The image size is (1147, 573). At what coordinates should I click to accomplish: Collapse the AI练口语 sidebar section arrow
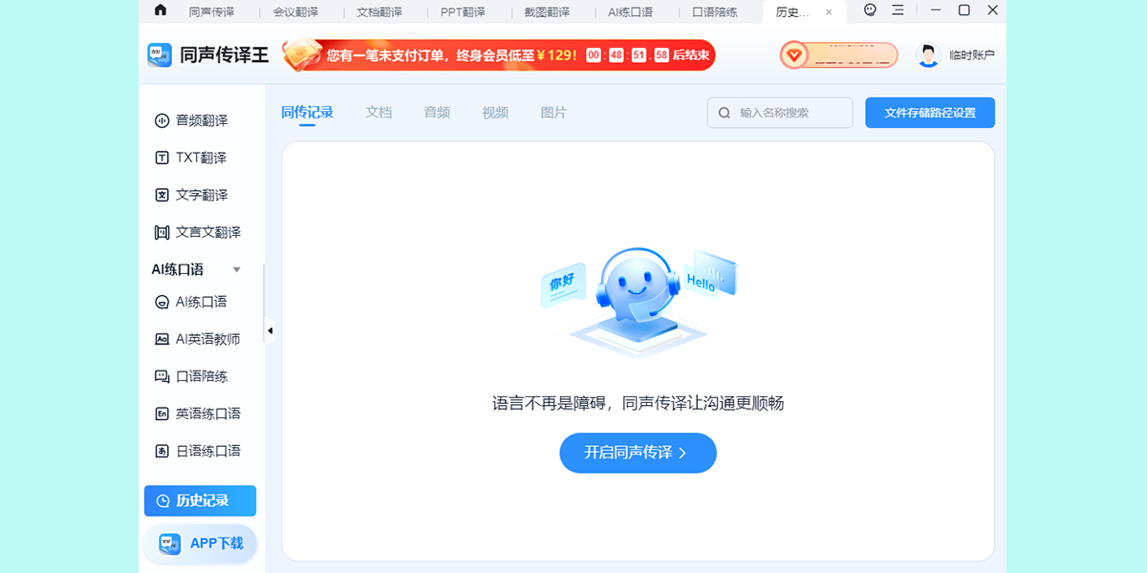237,270
